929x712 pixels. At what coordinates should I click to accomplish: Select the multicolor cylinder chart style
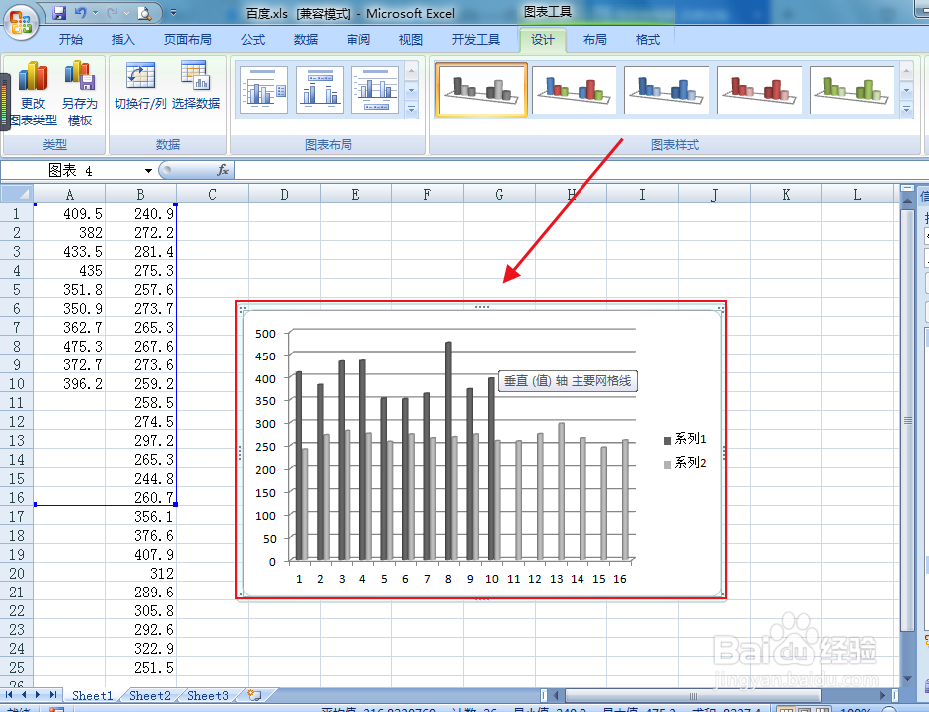coord(574,90)
